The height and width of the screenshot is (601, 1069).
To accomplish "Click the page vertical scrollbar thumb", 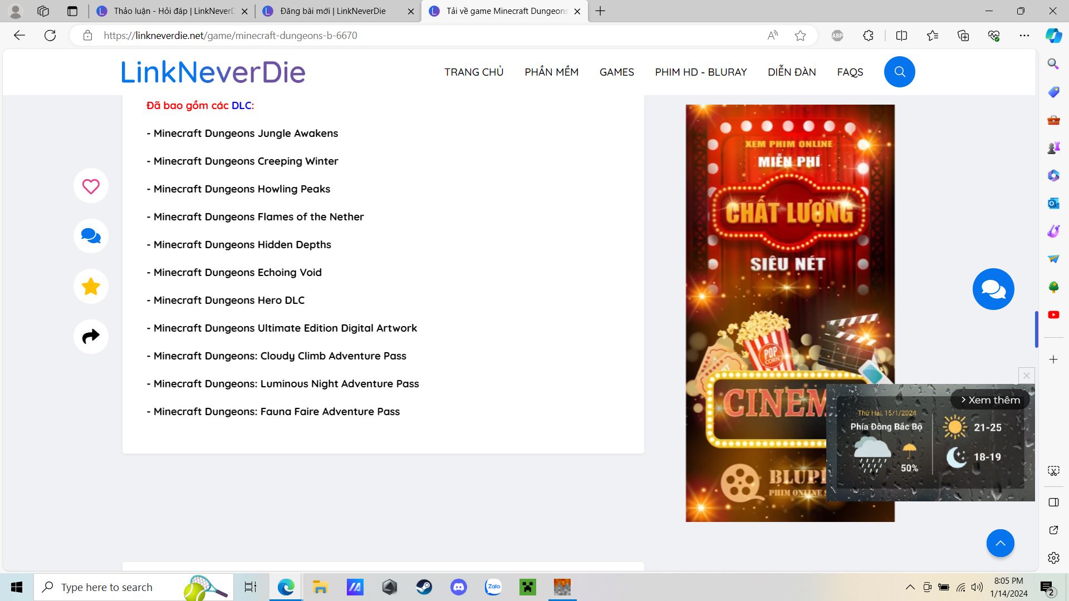I will pos(1036,329).
